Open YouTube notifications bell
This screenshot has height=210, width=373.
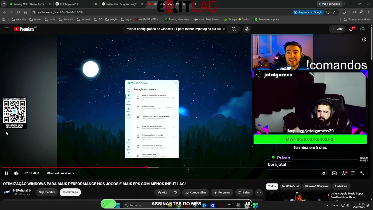point(351,29)
